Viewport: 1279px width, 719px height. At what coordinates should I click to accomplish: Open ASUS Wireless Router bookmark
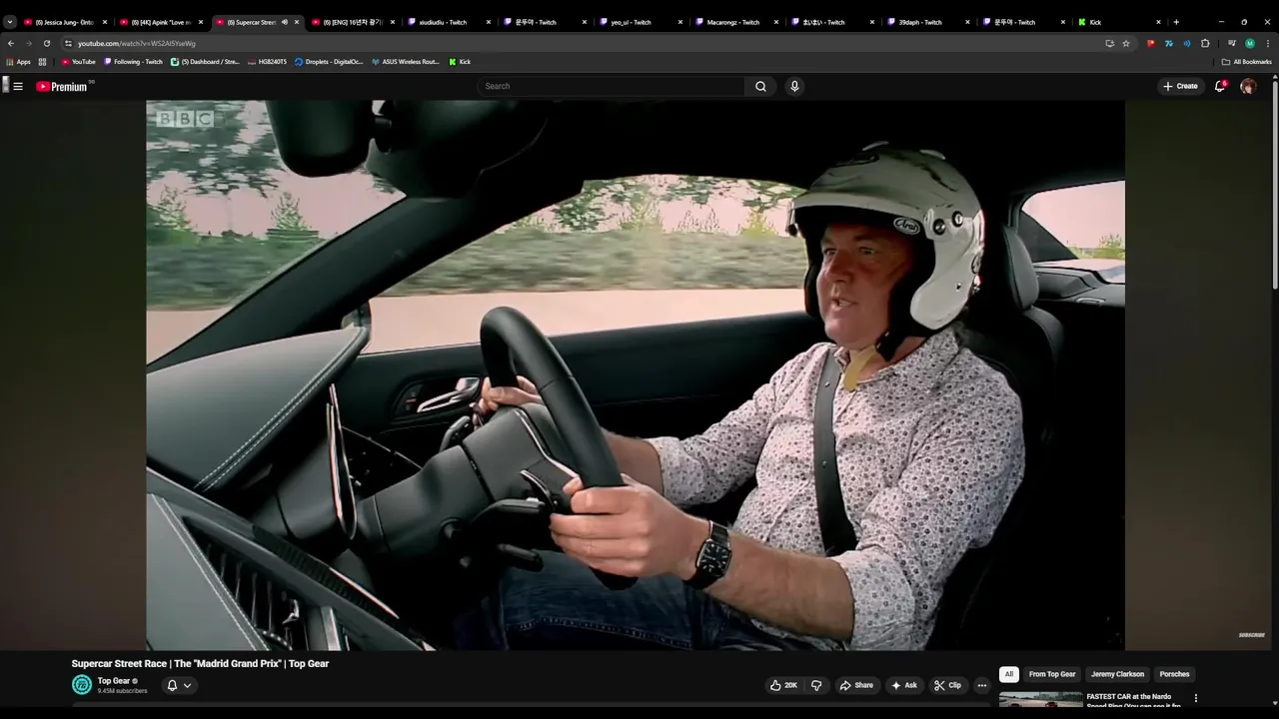[406, 62]
